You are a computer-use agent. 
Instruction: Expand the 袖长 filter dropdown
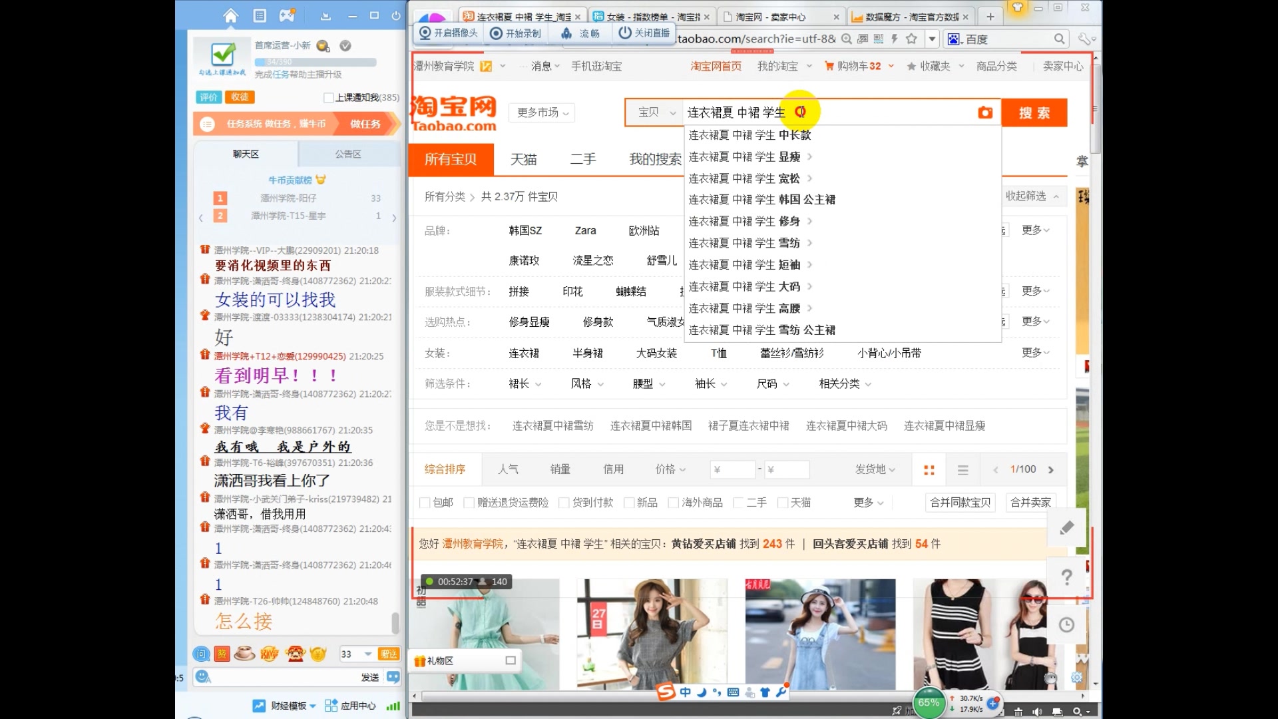pyautogui.click(x=711, y=384)
